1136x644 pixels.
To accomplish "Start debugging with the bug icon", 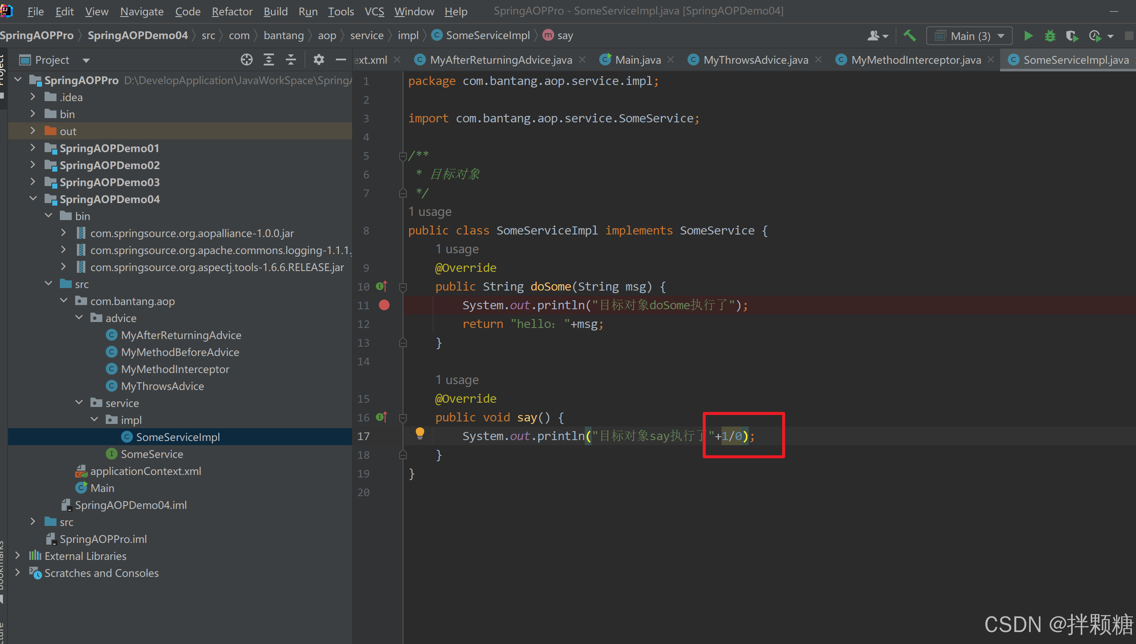I will coord(1050,36).
